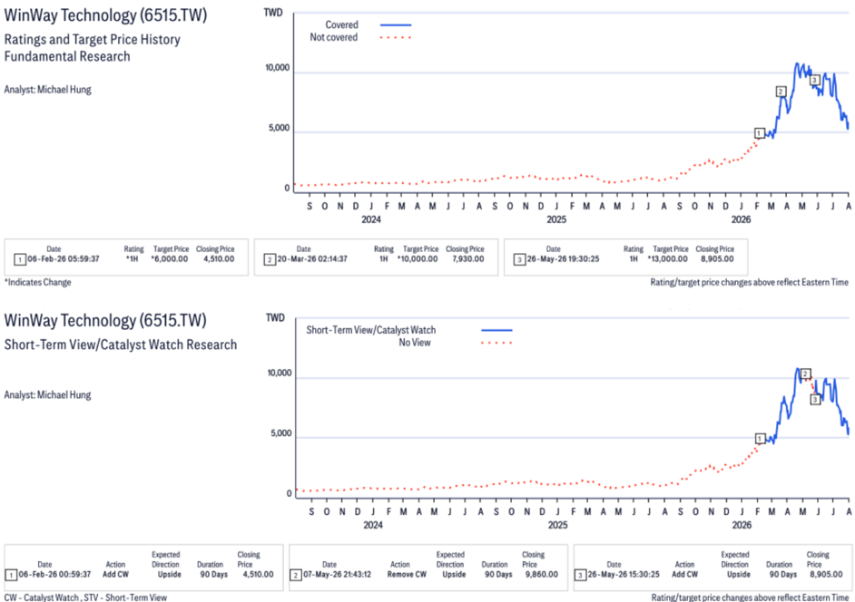
Task: Click the '2024' year label on the Short-Term chart axis
Action: 373,525
